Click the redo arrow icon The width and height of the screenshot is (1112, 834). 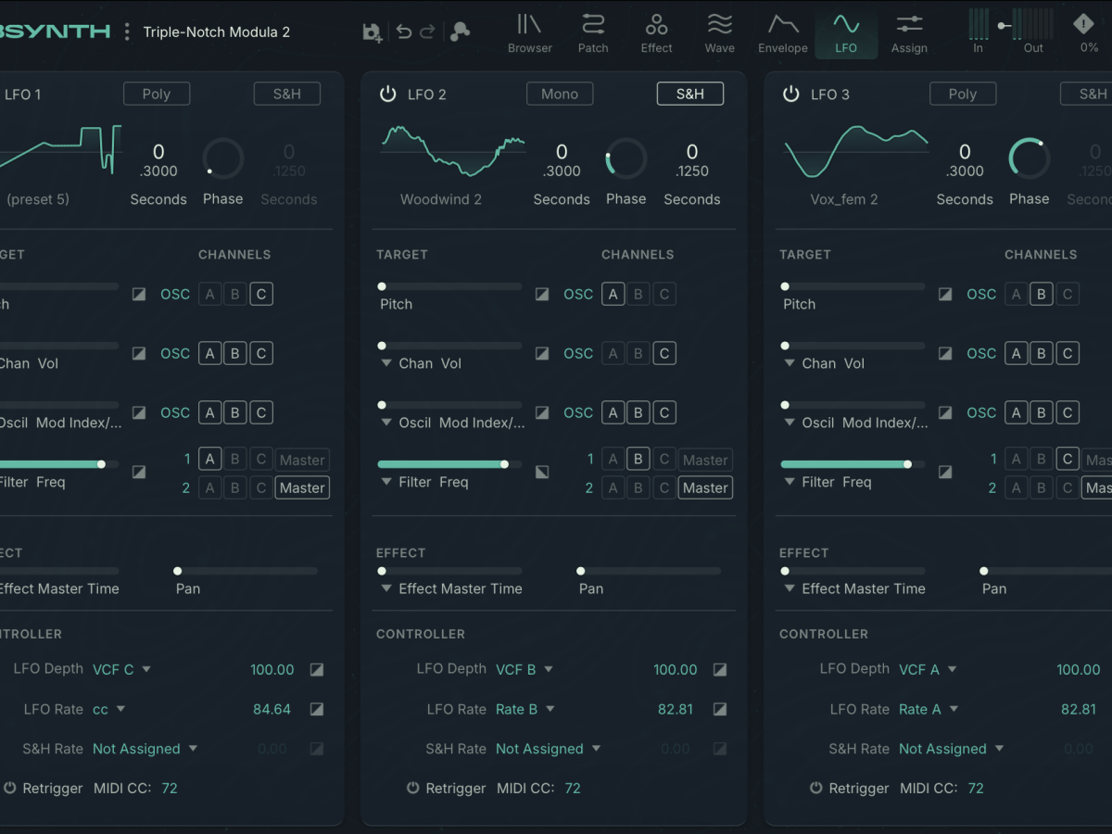click(x=427, y=32)
